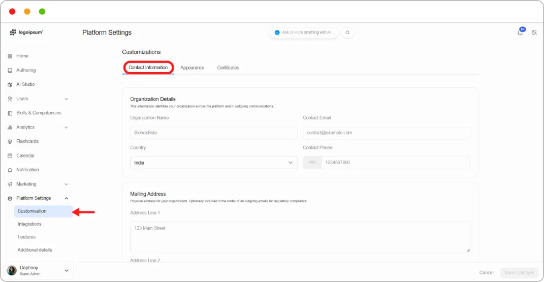The height and width of the screenshot is (282, 544).
Task: Click the Organization Name field
Action: click(x=214, y=133)
